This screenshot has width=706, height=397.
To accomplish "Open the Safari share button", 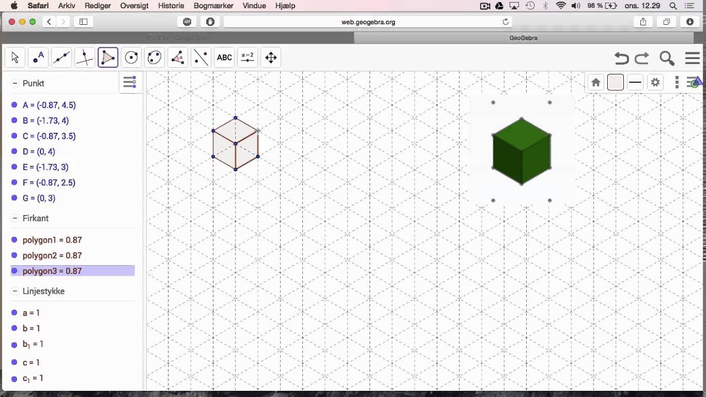I will [x=643, y=22].
